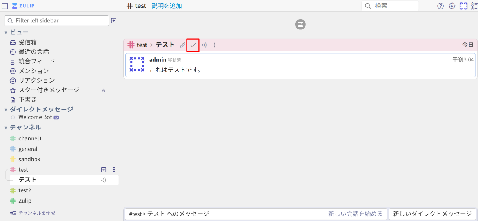This screenshot has height=221, width=478.
Task: Click the combined feed lines icon
Action: tap(13, 61)
